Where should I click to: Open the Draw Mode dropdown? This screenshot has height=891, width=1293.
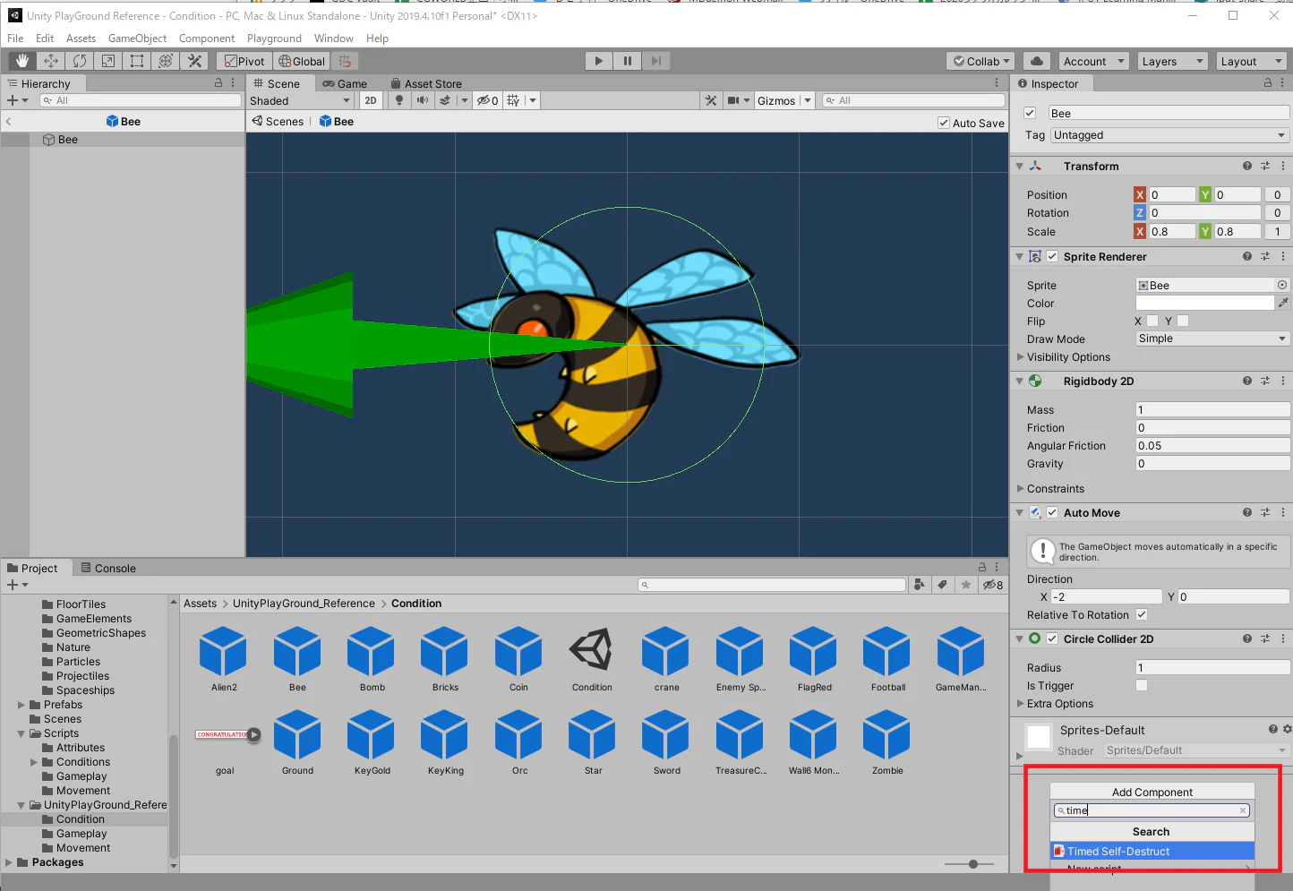coord(1212,338)
